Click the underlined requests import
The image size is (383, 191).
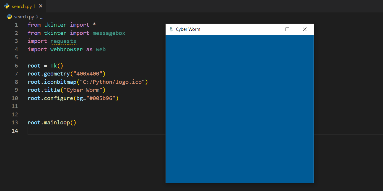[x=63, y=41]
